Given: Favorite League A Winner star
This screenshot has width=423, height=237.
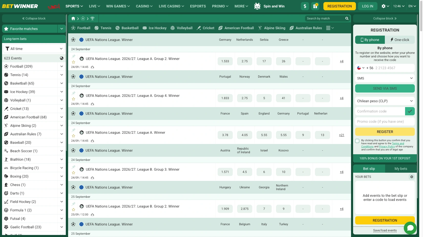Looking at the screenshot, I should point(73,136).
